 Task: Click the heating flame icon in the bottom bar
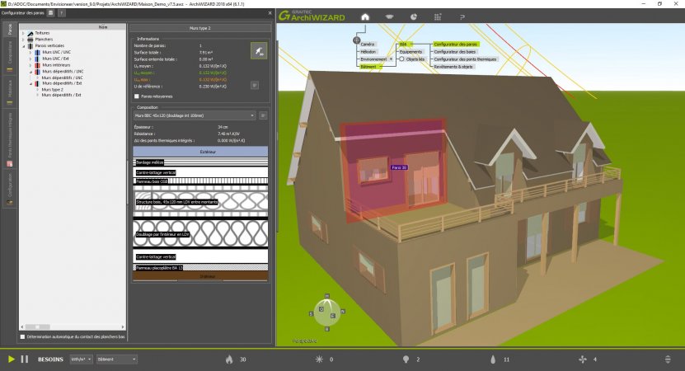229,359
